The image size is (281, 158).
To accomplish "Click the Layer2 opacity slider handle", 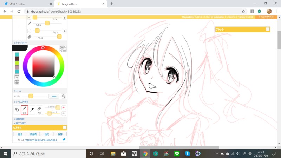I will [50, 113].
